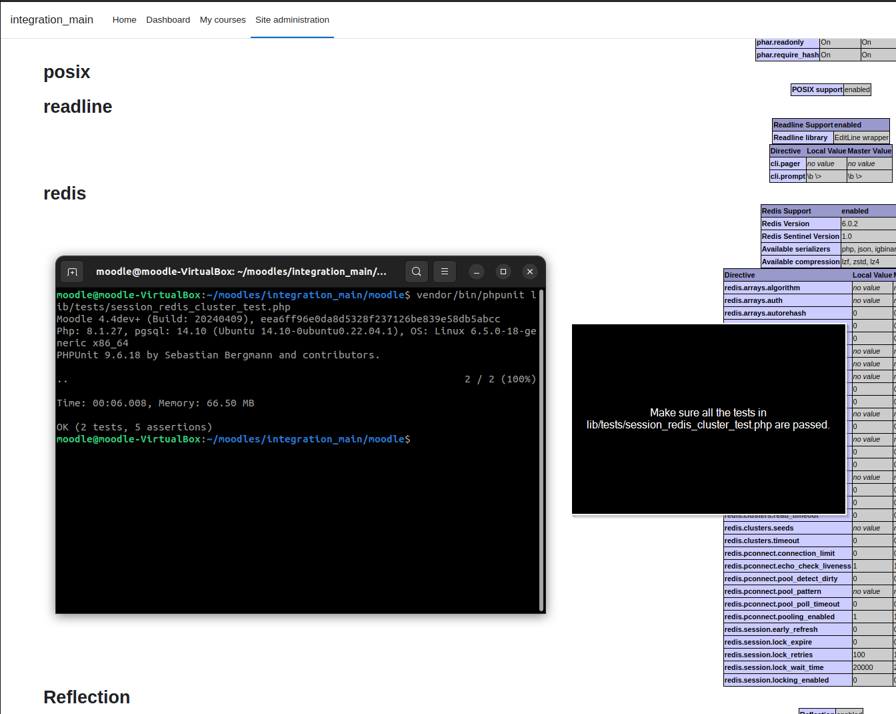Click the terminal window title text

[241, 272]
